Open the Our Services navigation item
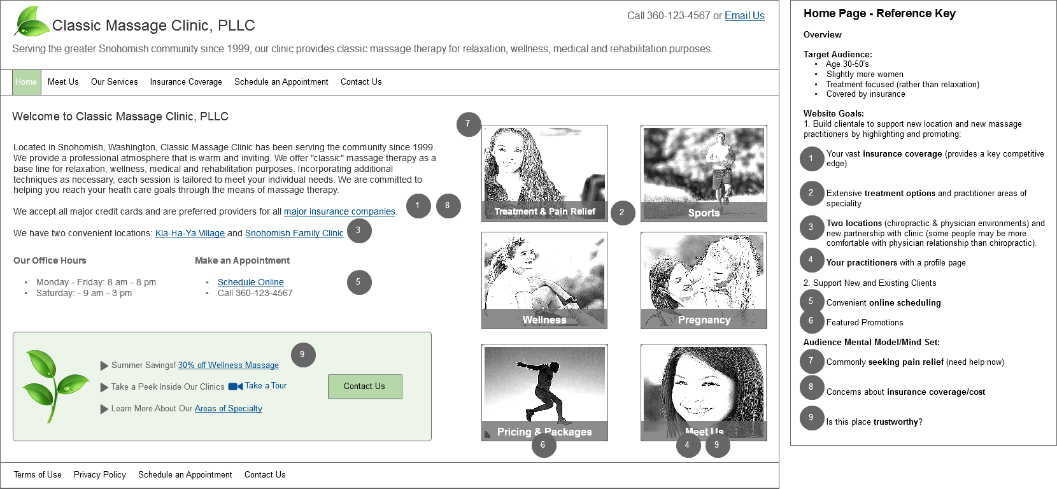This screenshot has height=489, width=1057. (114, 82)
